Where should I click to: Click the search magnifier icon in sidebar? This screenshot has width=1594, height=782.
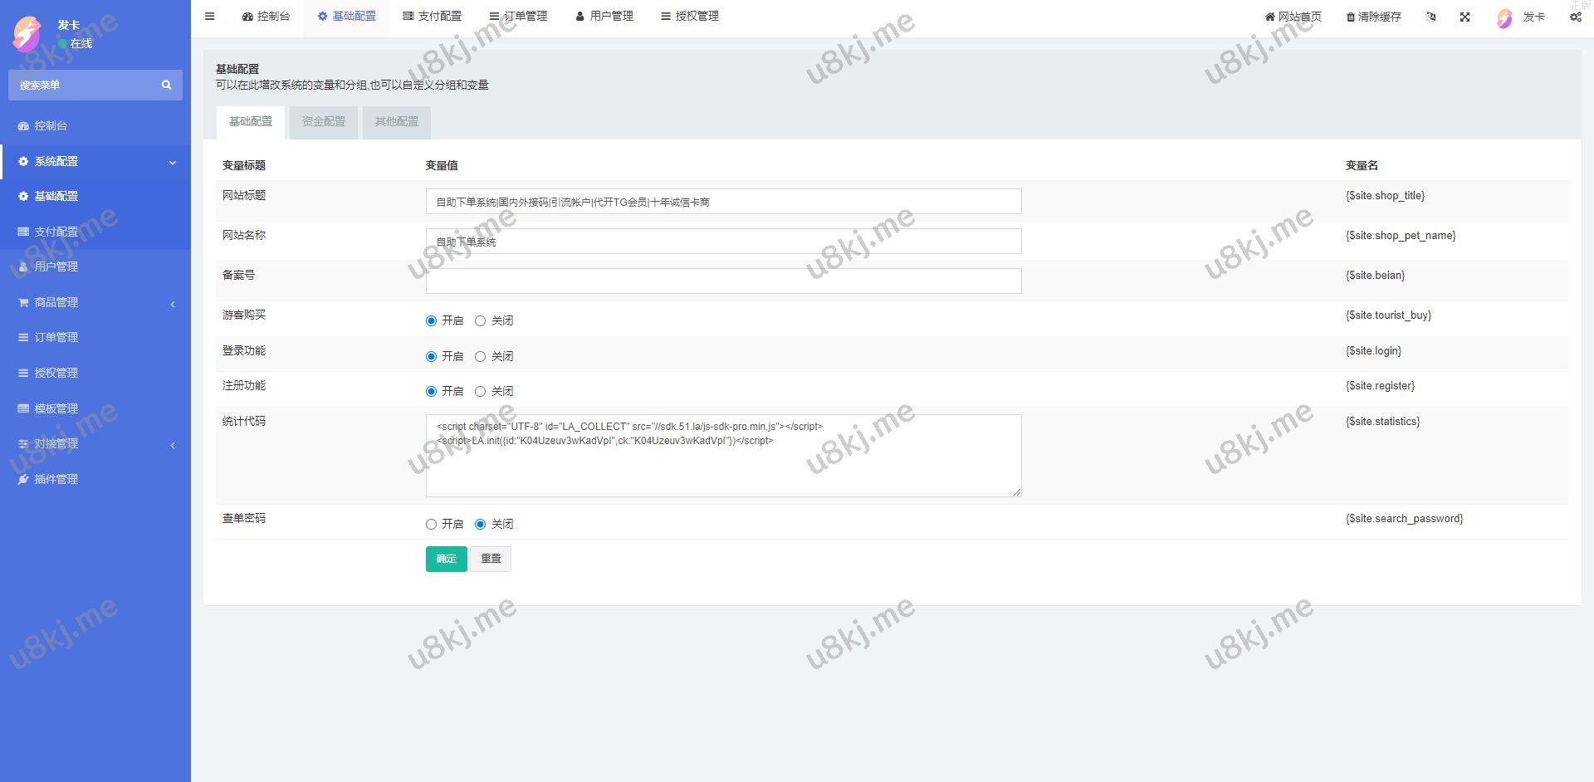[166, 85]
